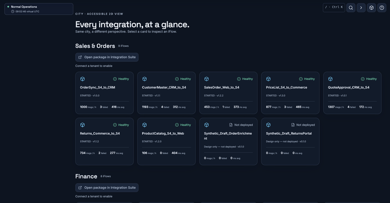Image resolution: width=390 pixels, height=203 pixels.
Task: Click 1000 msgs/h value on OrderSync card
Action: click(88, 107)
